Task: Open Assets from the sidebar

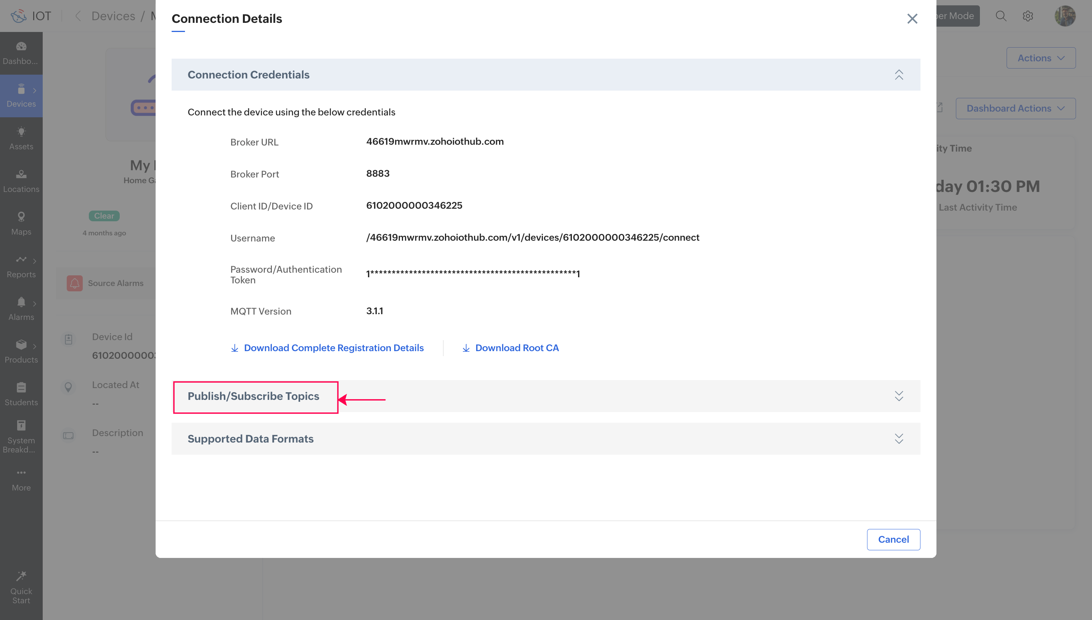Action: (x=21, y=138)
